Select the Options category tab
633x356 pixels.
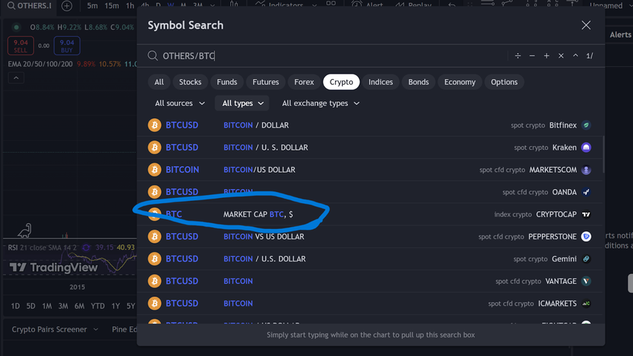click(x=504, y=82)
